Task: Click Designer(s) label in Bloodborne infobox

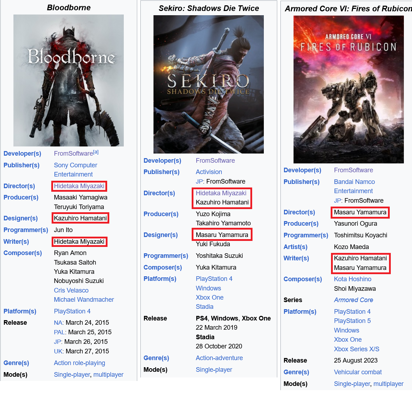Action: coord(21,219)
